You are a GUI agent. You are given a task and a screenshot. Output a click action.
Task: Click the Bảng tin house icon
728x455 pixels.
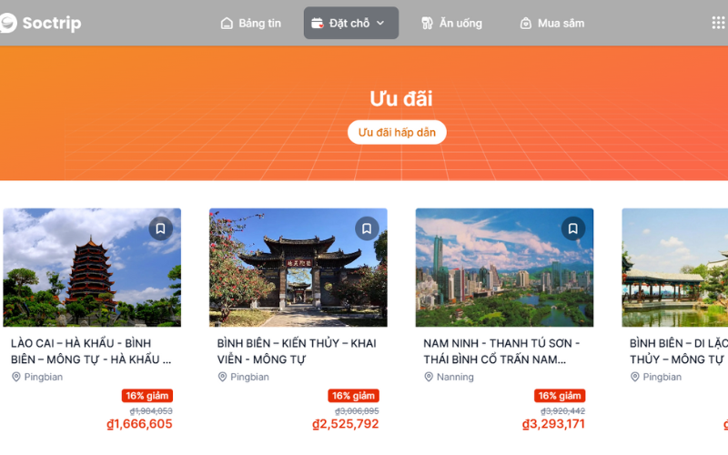click(x=227, y=24)
